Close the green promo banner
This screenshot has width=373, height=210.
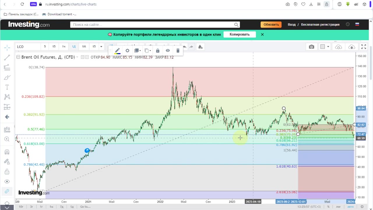coord(262,34)
